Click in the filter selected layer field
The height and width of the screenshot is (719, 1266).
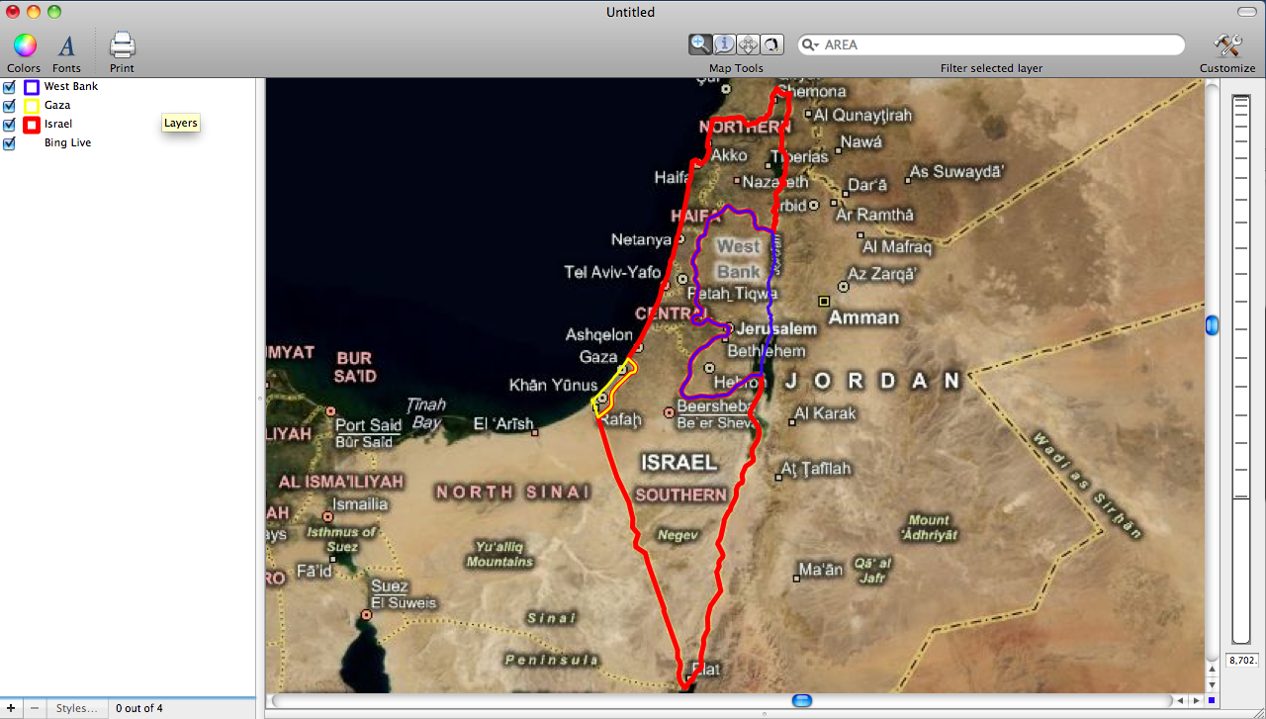click(999, 45)
